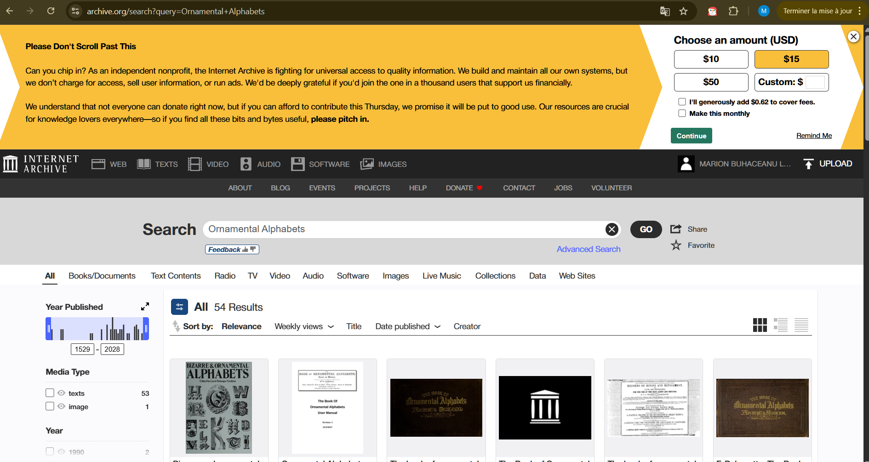Image resolution: width=869 pixels, height=462 pixels.
Task: Open the Date published sort dropdown
Action: [x=407, y=326]
